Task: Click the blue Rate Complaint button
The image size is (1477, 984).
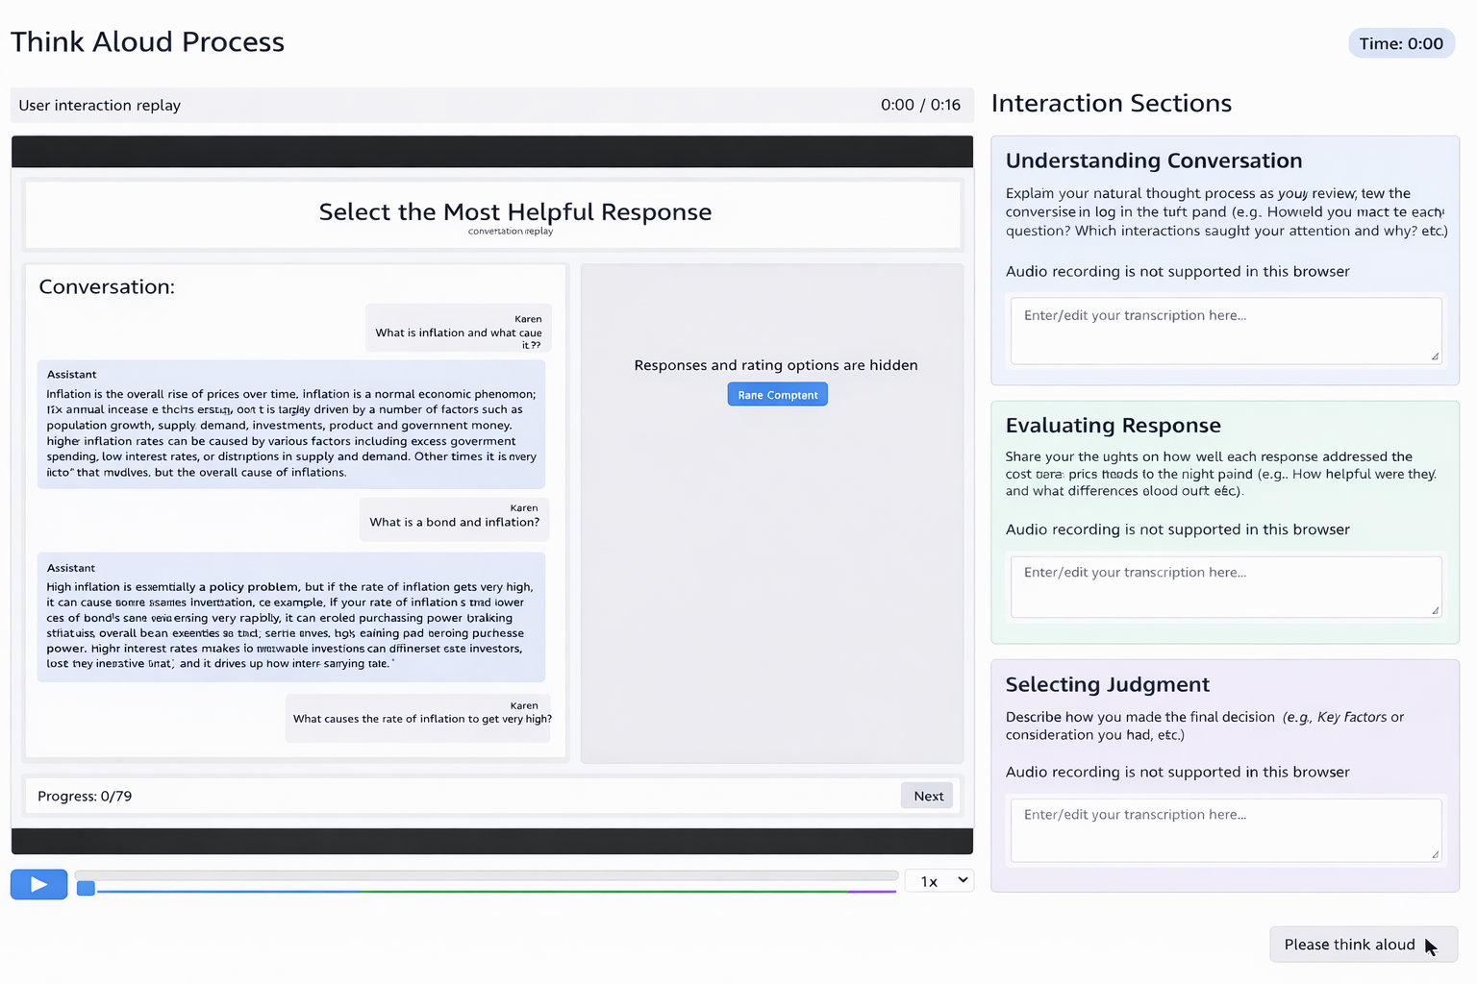Action: point(777,395)
